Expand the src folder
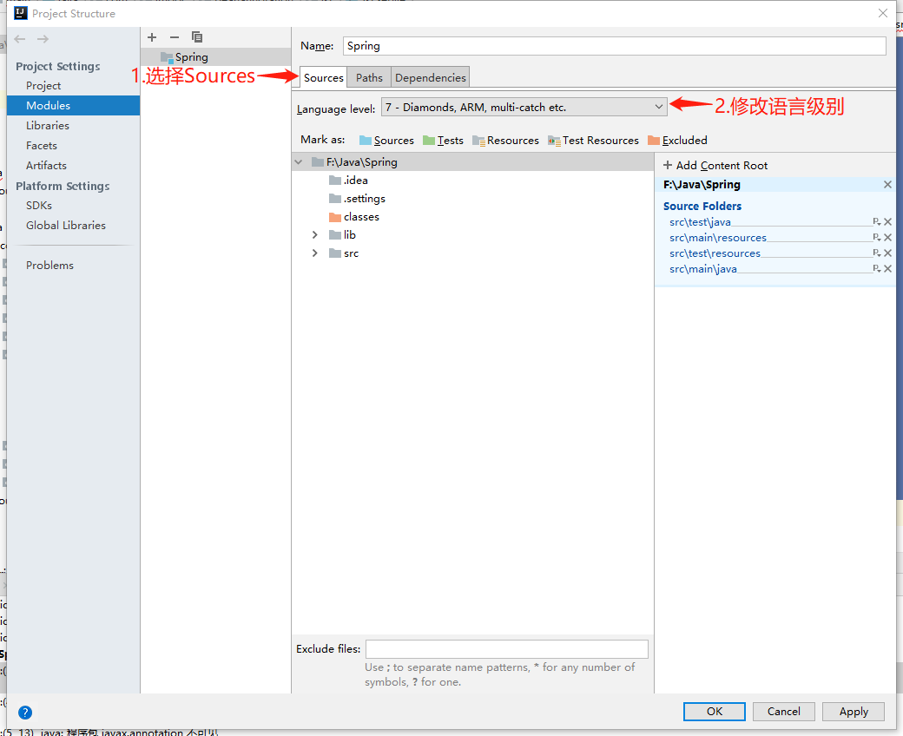This screenshot has height=736, width=903. click(315, 253)
